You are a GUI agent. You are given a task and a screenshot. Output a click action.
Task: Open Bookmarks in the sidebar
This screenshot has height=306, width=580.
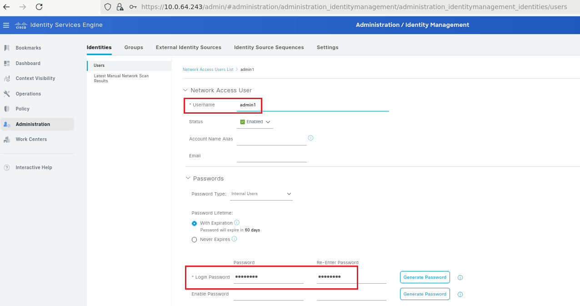pyautogui.click(x=28, y=48)
